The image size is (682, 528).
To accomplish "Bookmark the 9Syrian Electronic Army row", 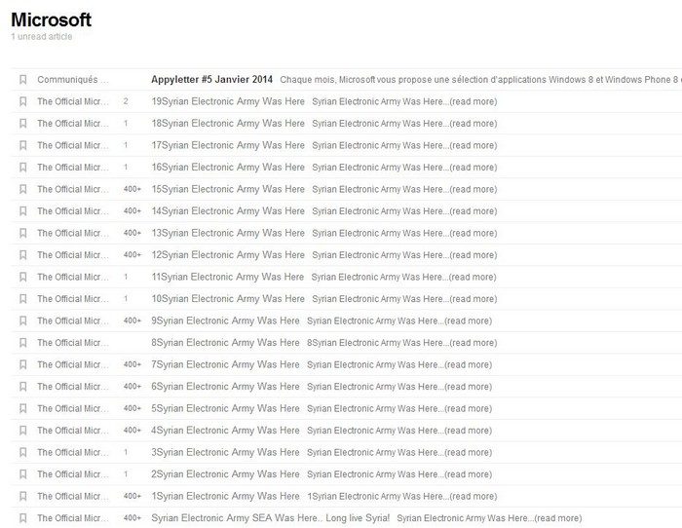I will pos(23,321).
